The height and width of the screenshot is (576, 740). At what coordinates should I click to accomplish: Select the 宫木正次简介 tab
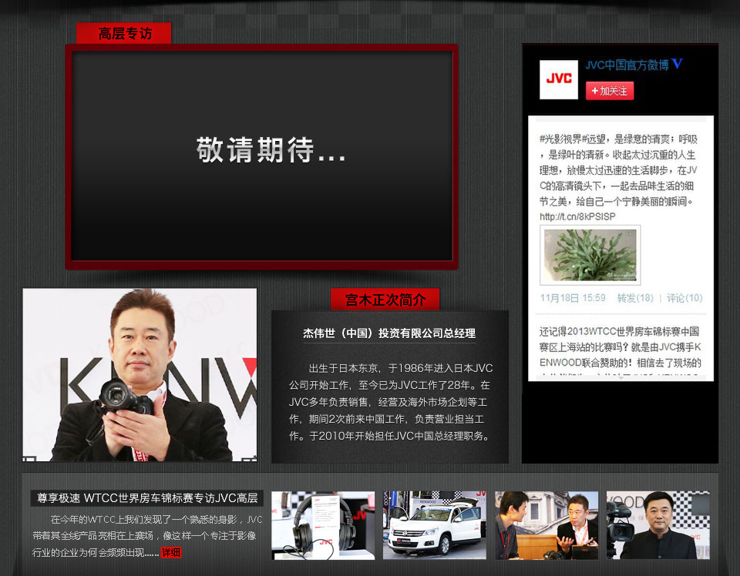click(385, 300)
